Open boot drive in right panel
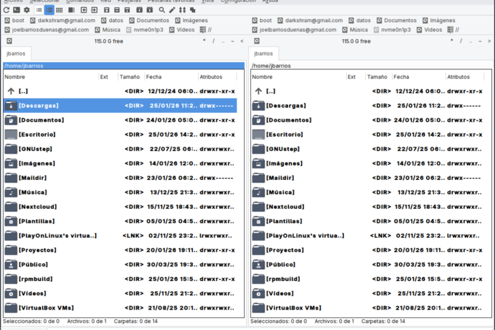The width and height of the screenshot is (495, 330). point(262,20)
